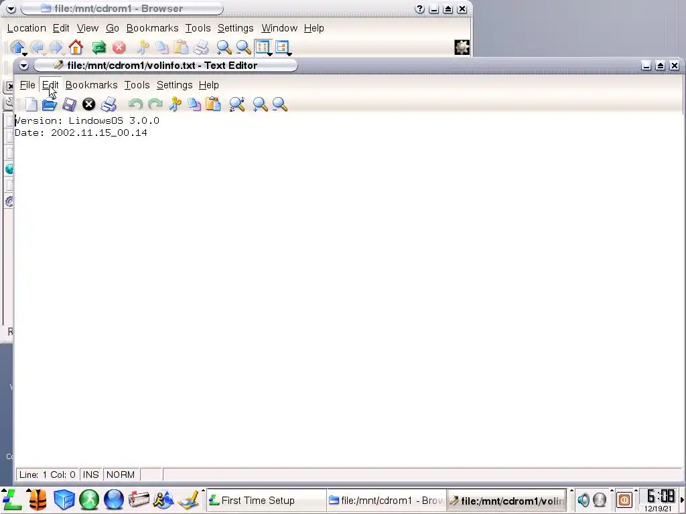686x514 pixels.
Task: Open the Text Editor Help menu
Action: click(209, 85)
